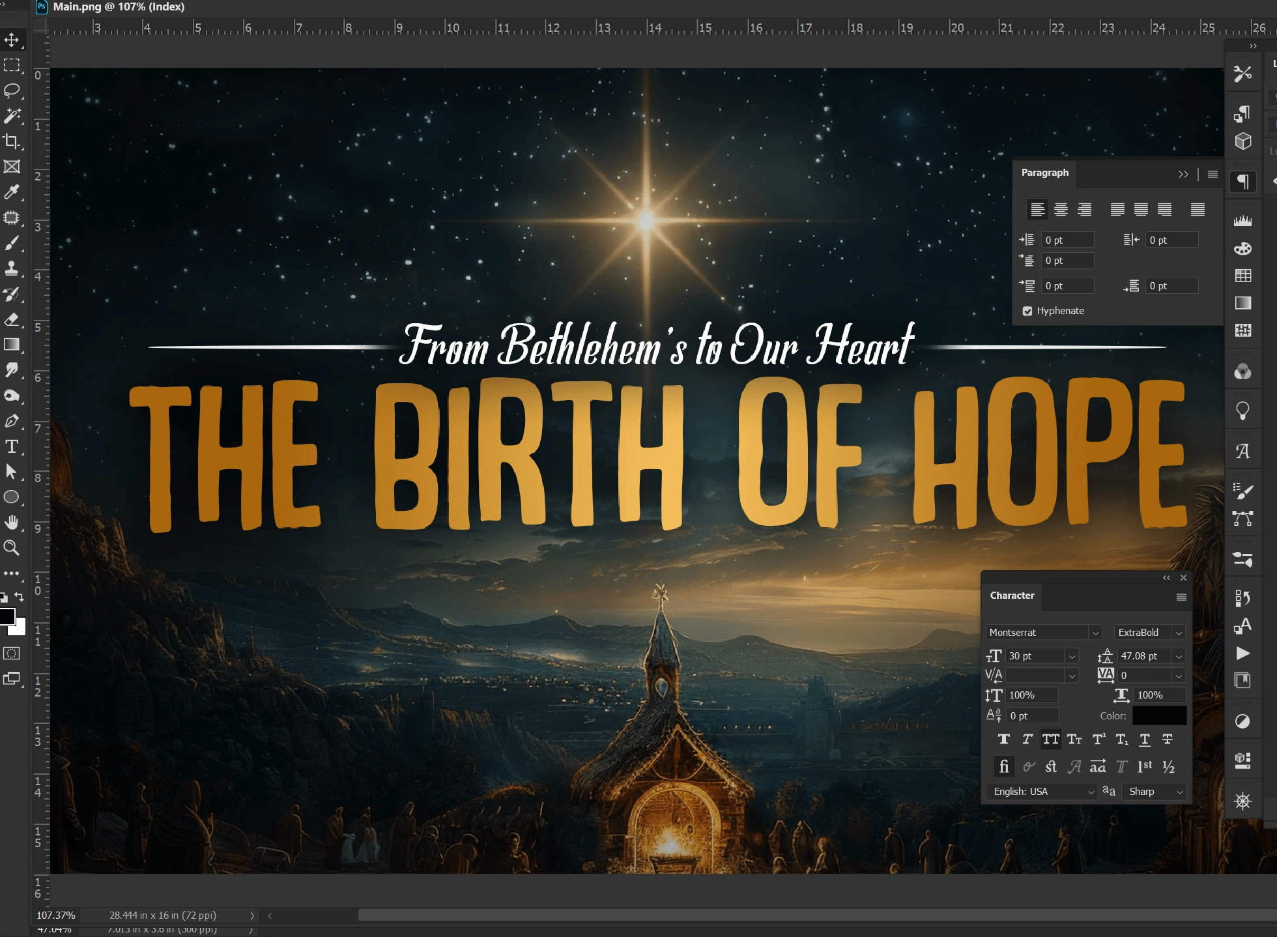Select the Clone Stamp tool
The height and width of the screenshot is (937, 1277).
[12, 268]
